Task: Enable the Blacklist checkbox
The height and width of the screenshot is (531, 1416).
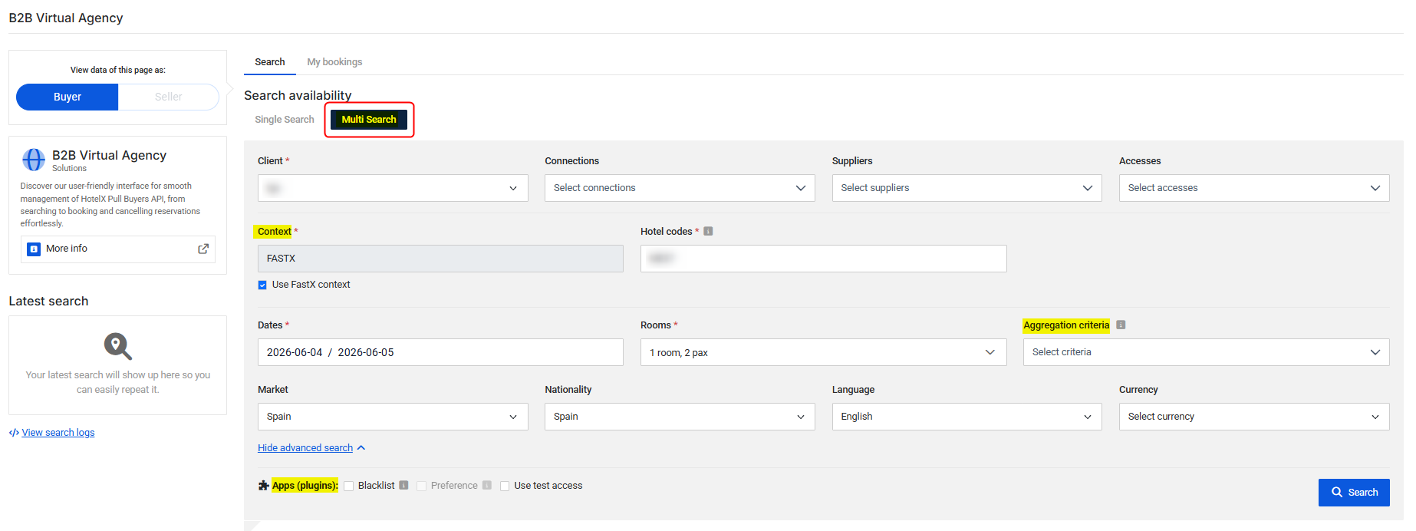Action: pyautogui.click(x=348, y=486)
